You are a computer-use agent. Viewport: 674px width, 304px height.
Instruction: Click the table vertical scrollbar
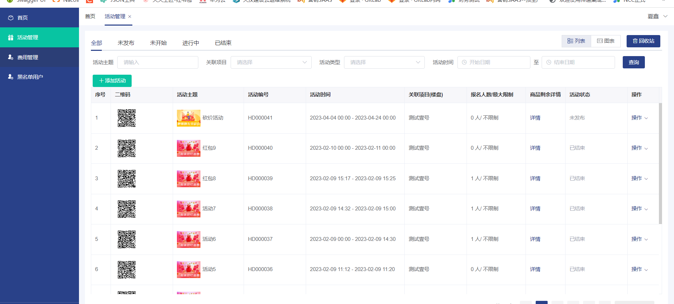point(660,163)
